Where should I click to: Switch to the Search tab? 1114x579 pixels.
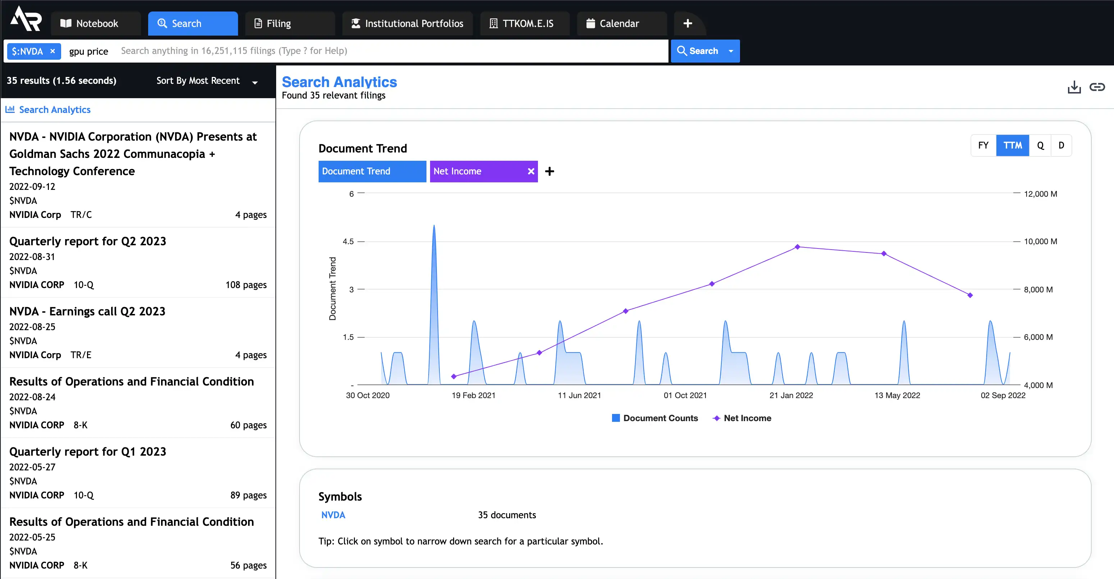click(x=193, y=23)
